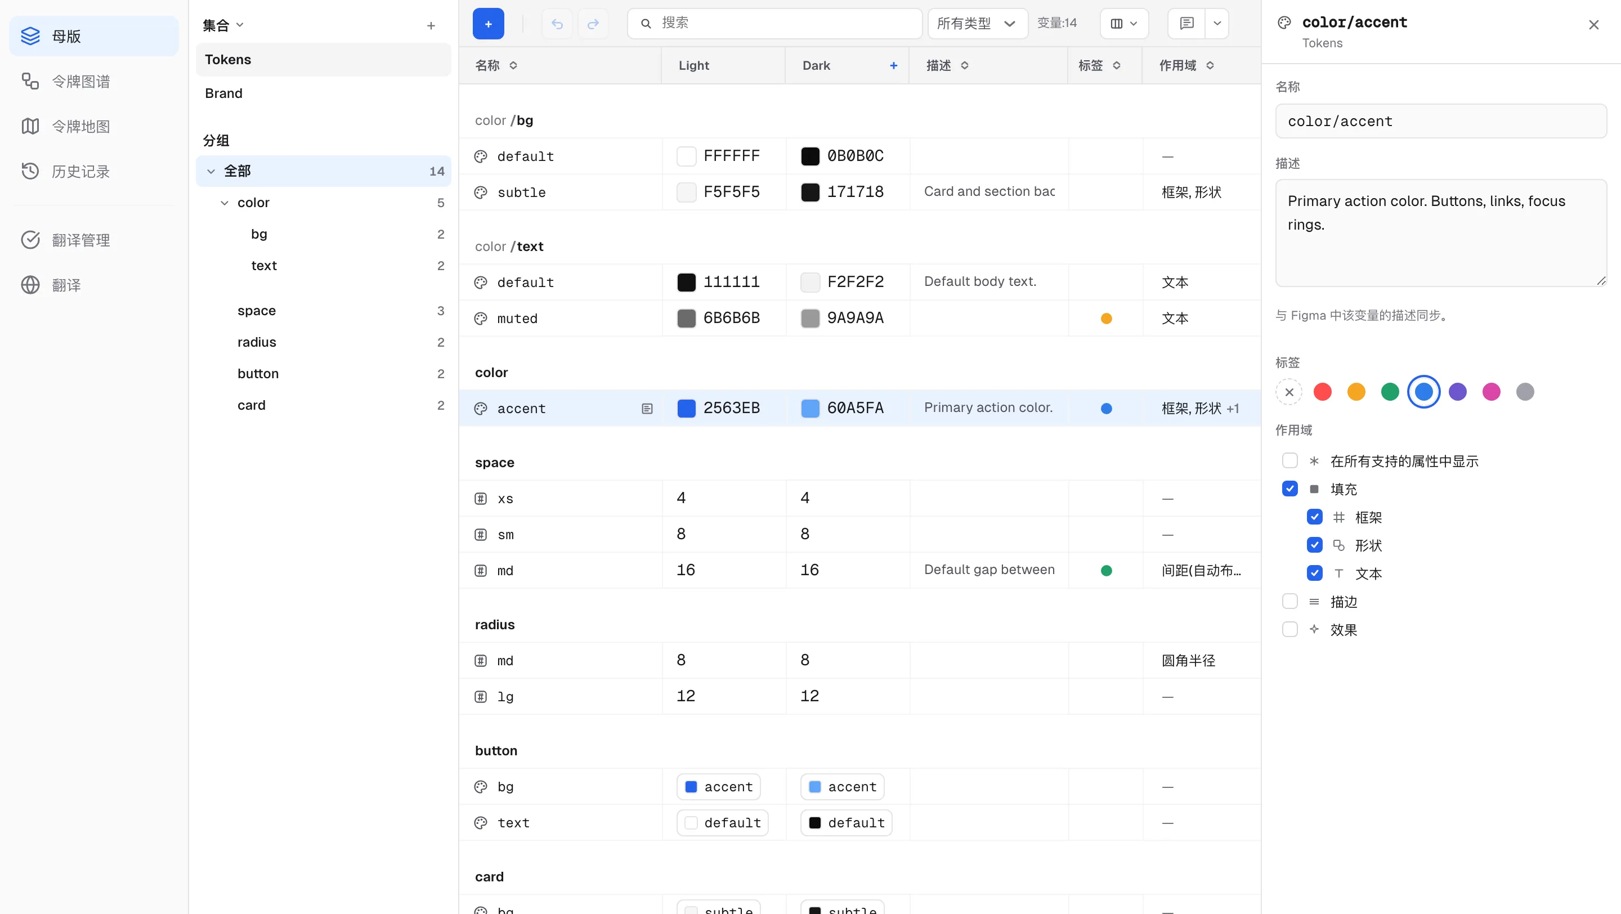Click the blue add variable plus button
This screenshot has width=1621, height=914.
tap(489, 24)
